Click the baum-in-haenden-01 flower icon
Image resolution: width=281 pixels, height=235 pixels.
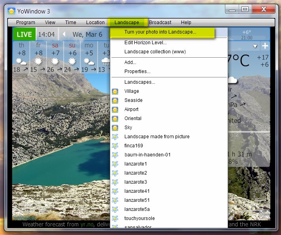pos(115,155)
